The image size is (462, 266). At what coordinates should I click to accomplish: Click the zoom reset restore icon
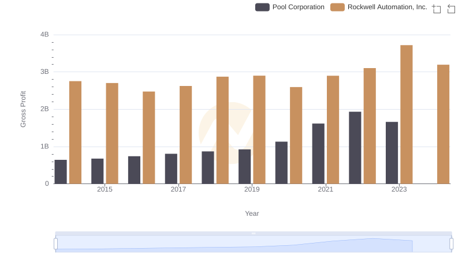click(451, 9)
